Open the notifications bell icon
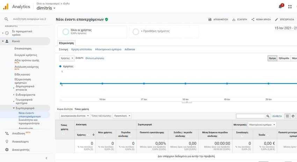The width and height of the screenshot is (297, 162). click(x=281, y=6)
